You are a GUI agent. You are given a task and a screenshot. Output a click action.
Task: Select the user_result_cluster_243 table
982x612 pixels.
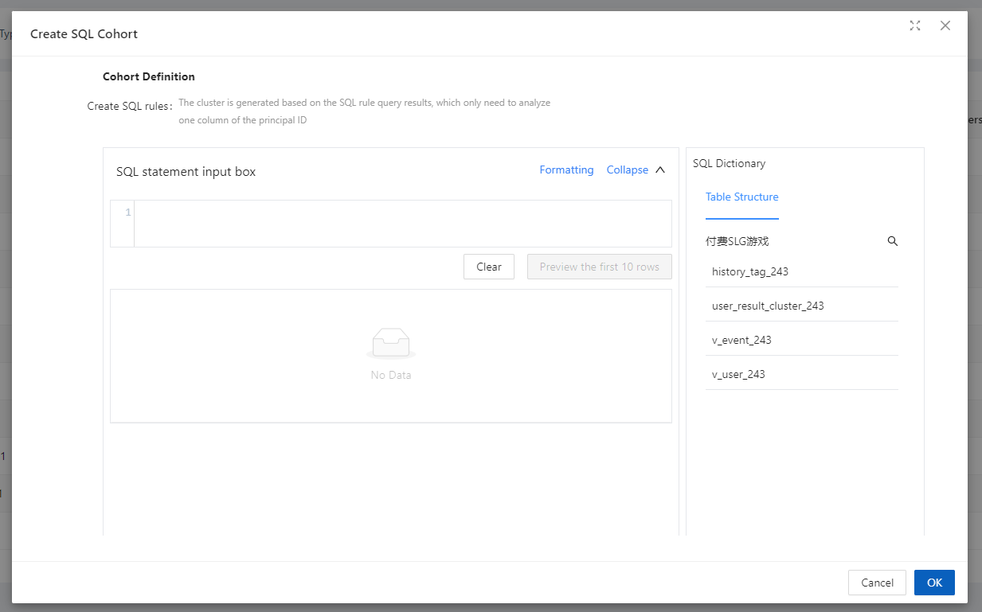(x=768, y=306)
